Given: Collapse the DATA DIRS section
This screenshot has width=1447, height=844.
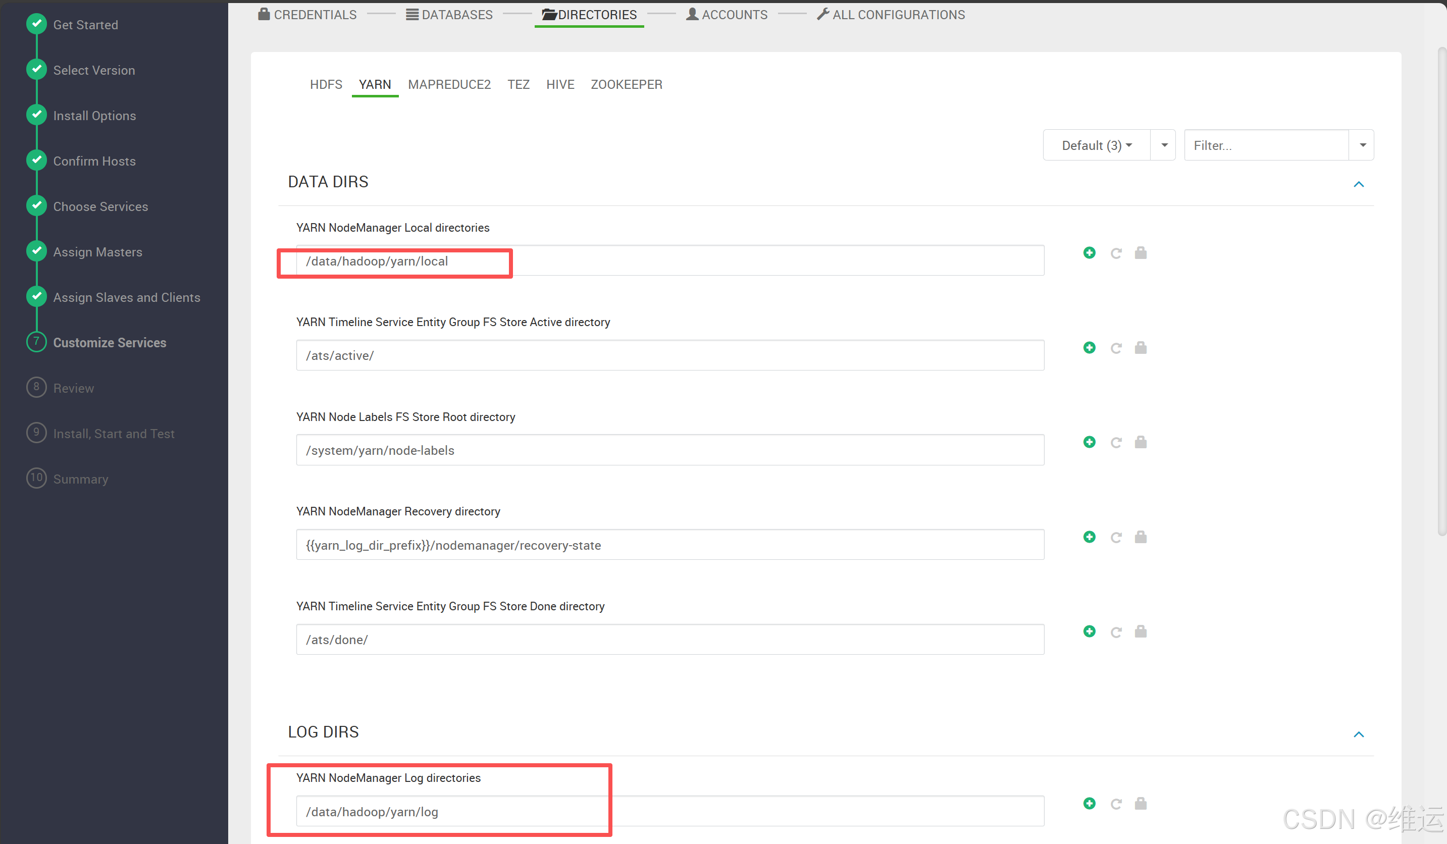Looking at the screenshot, I should (1358, 184).
